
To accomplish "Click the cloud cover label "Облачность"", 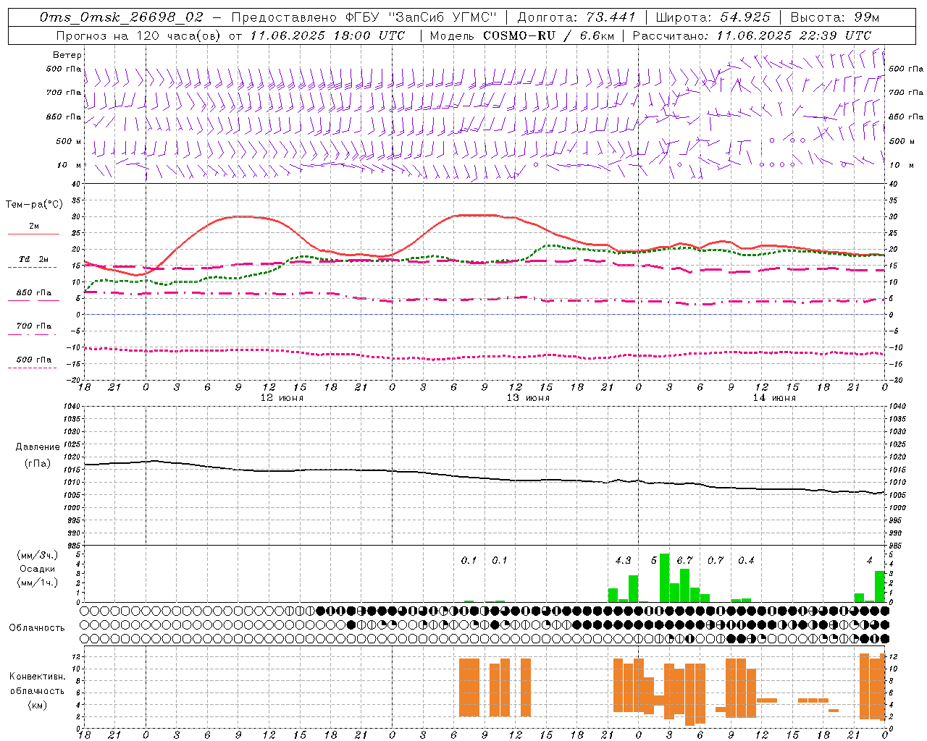I will tap(37, 628).
